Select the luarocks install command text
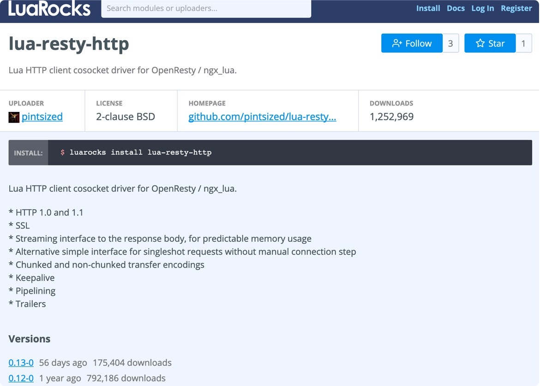Image resolution: width=540 pixels, height=386 pixels. click(140, 152)
